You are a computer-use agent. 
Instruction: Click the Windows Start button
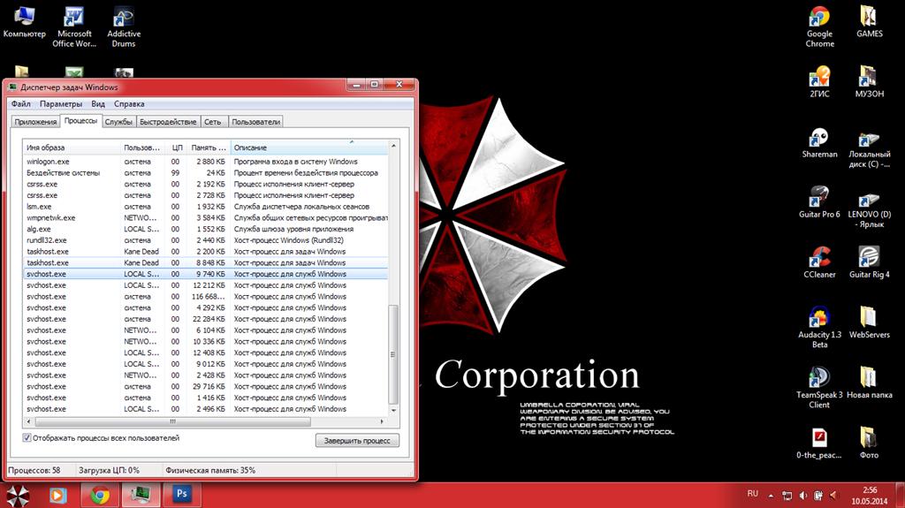point(18,496)
